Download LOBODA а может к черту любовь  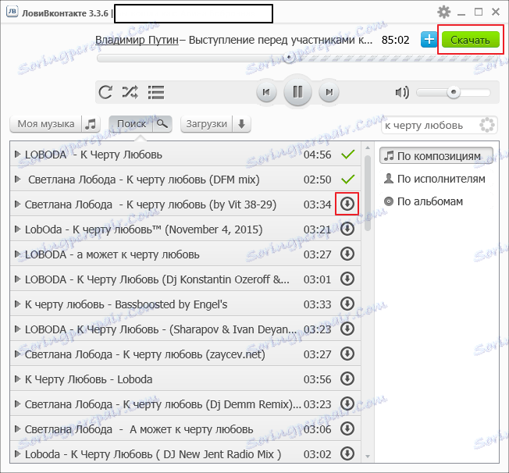click(x=347, y=254)
